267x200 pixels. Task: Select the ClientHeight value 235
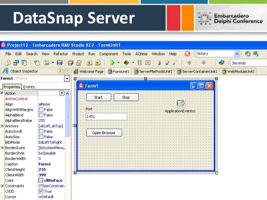(42, 170)
